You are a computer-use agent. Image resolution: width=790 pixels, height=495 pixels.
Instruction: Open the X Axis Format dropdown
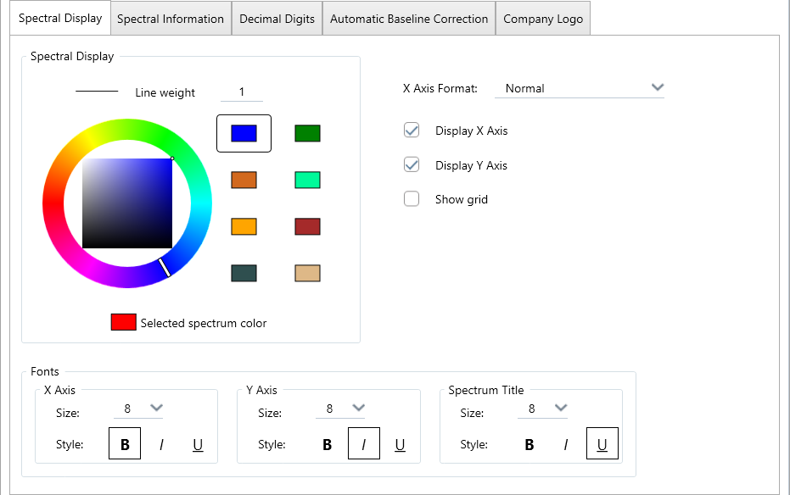[580, 88]
